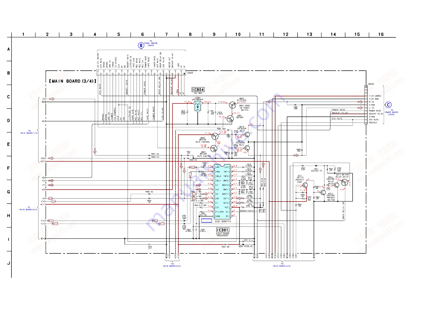Click the Q802 RT1P137S transistor symbol
The height and width of the screenshot is (321, 428).
click(x=232, y=105)
